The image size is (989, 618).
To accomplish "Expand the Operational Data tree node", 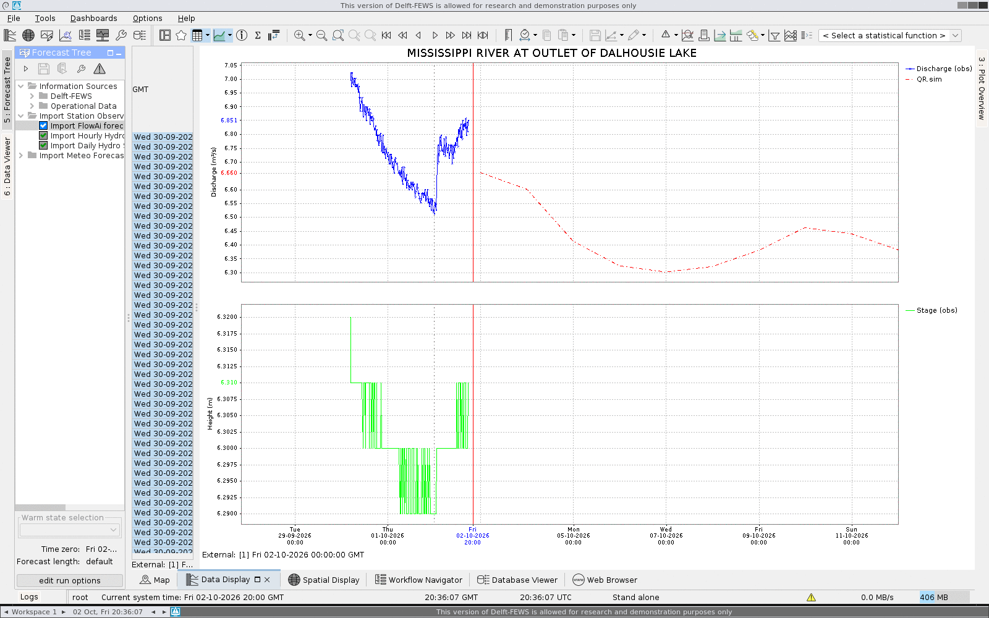I will pyautogui.click(x=32, y=106).
